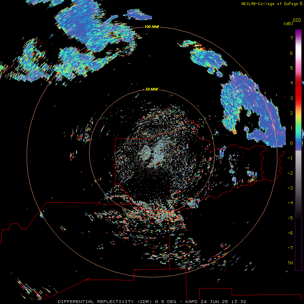Click the 7 tick on the color scale

[x=292, y=38]
